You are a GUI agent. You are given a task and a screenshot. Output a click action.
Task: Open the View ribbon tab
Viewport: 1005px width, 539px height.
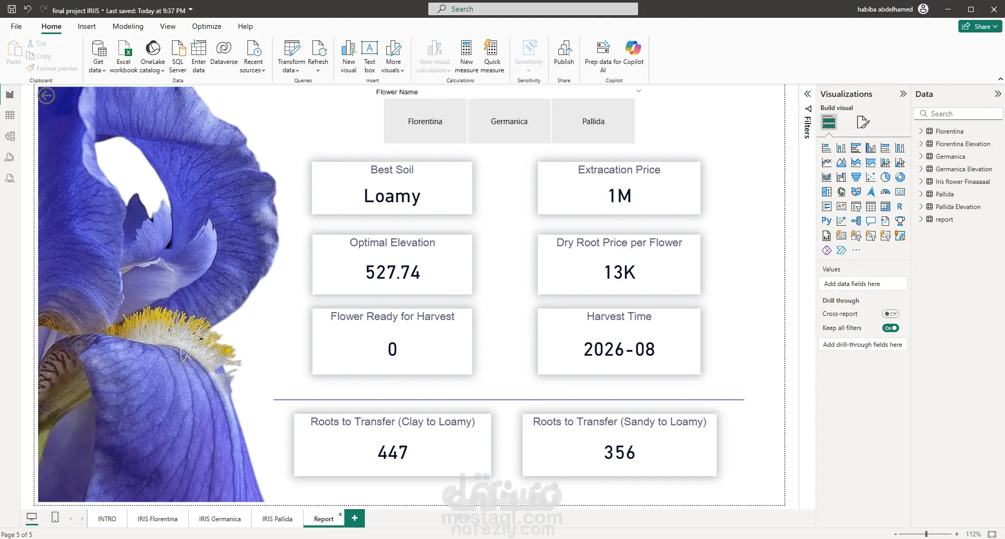(x=168, y=26)
